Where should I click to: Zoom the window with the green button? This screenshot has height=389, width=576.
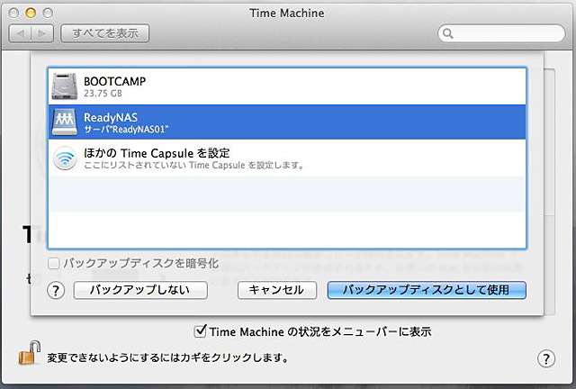pyautogui.click(x=48, y=14)
